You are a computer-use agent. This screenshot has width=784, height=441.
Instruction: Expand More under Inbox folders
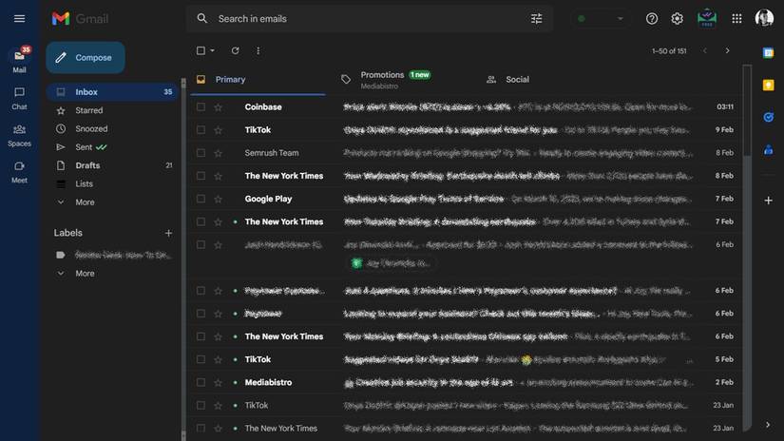[x=85, y=202]
